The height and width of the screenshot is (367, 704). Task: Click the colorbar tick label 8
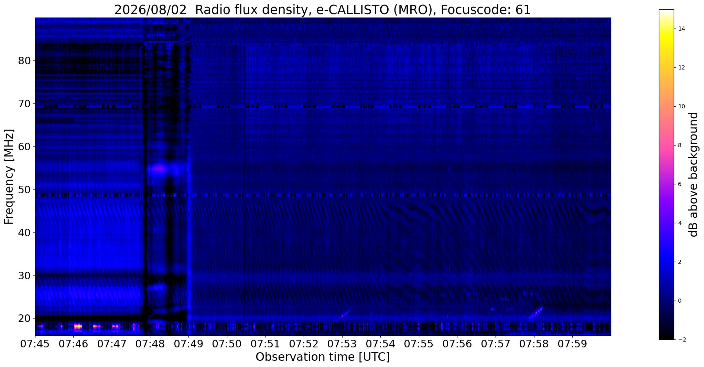pos(679,145)
